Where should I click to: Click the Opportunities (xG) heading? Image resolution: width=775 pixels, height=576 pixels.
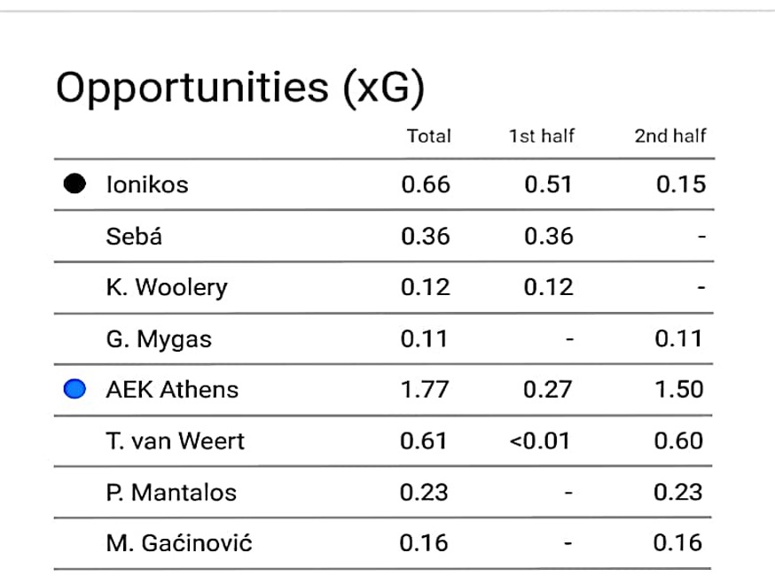(239, 87)
